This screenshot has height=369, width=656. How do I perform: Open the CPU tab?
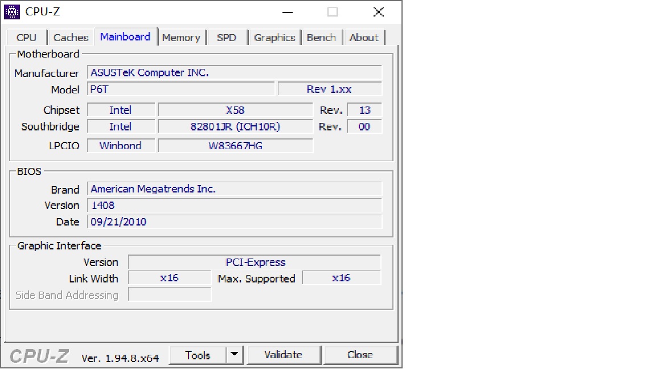coord(26,38)
